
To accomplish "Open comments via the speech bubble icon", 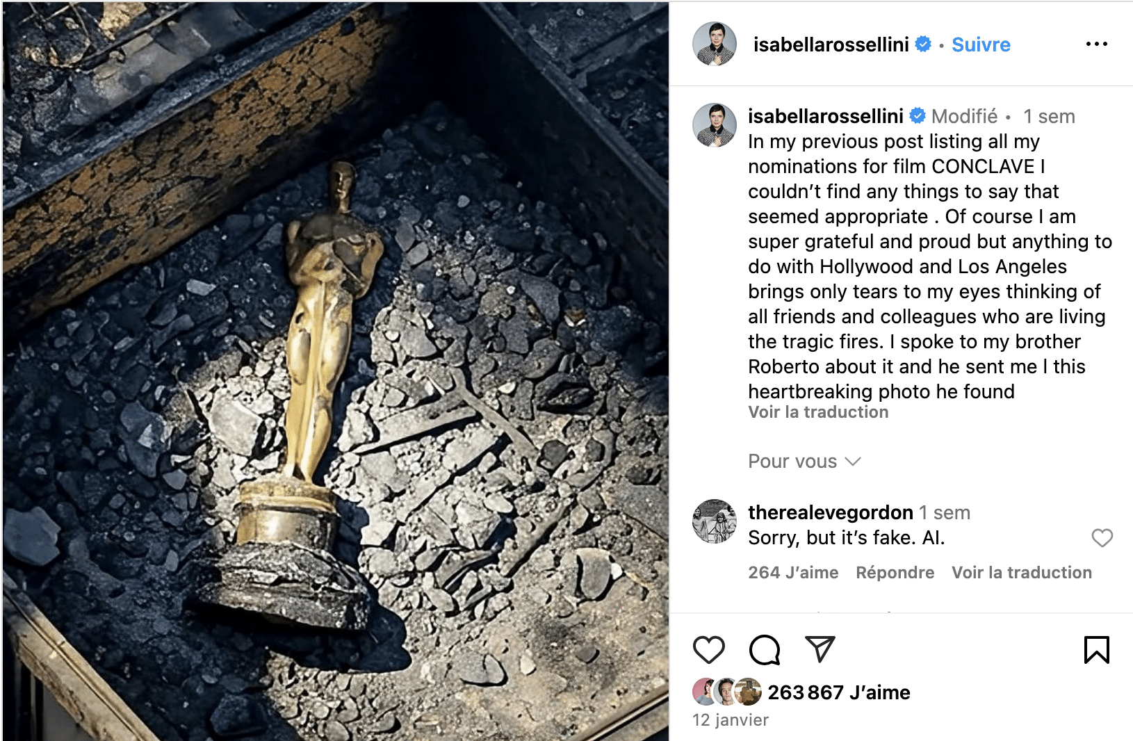I will [764, 650].
